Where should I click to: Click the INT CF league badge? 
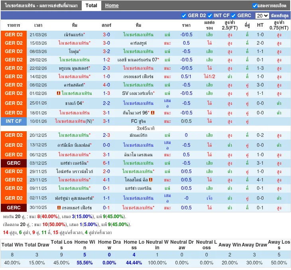coord(14,121)
